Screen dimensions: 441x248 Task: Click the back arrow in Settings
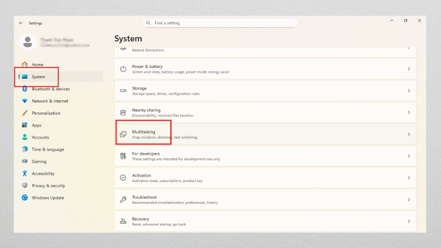pyautogui.click(x=21, y=23)
